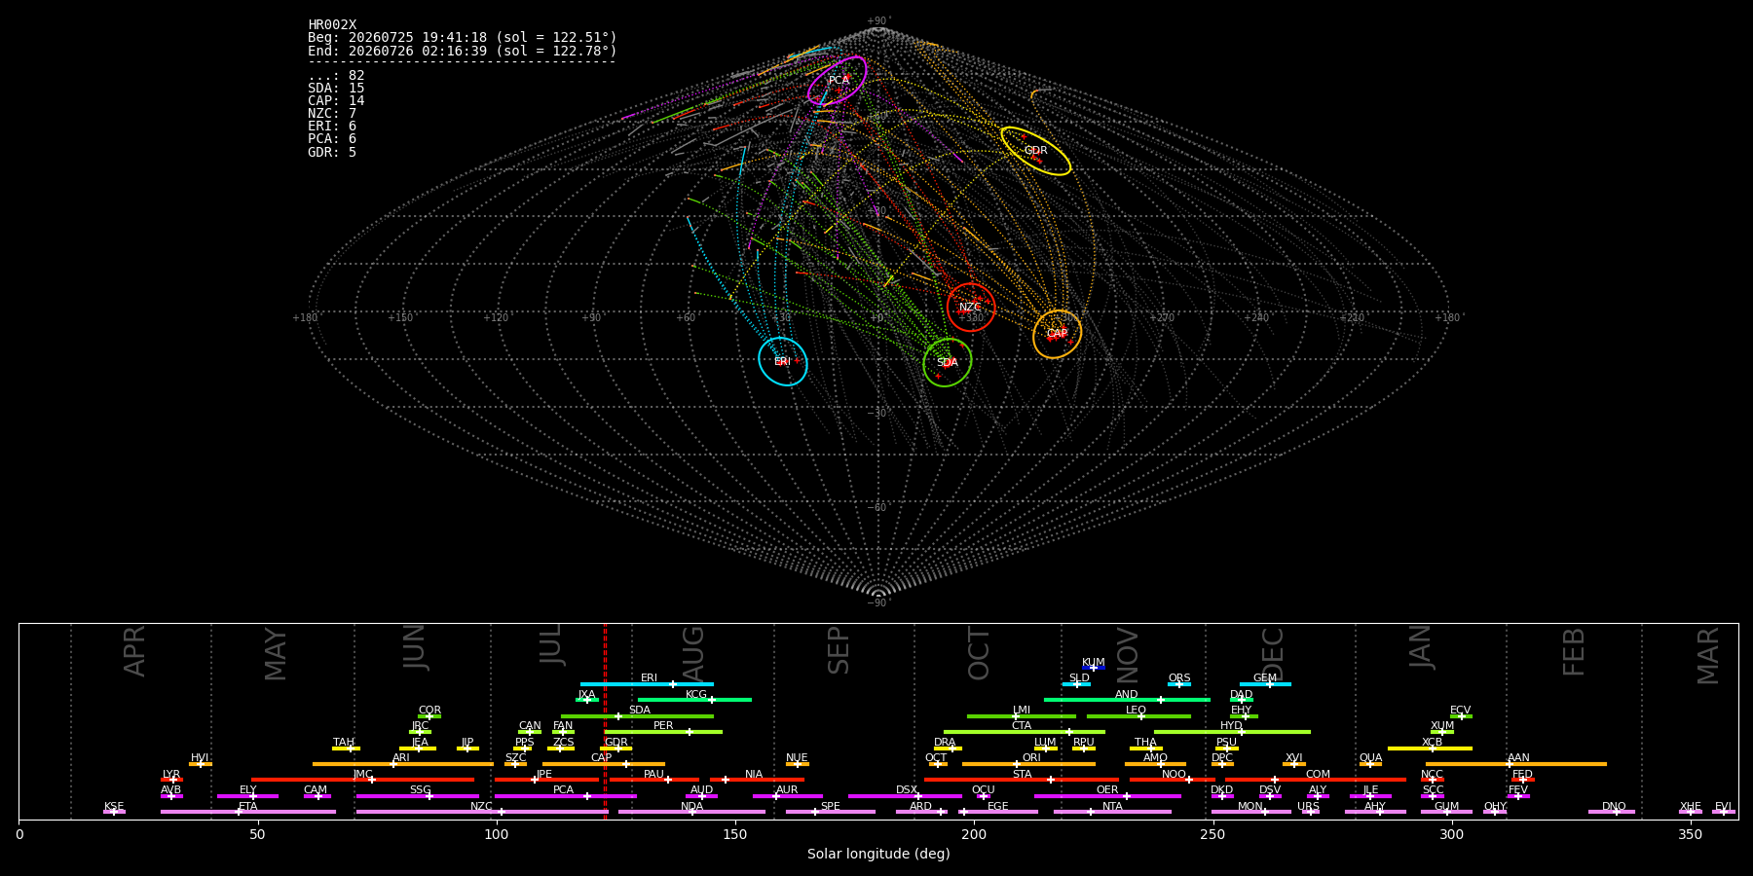Viewport: 1753px width, 876px height.
Task: Click the SDA: 15 count entry
Action: (336, 89)
